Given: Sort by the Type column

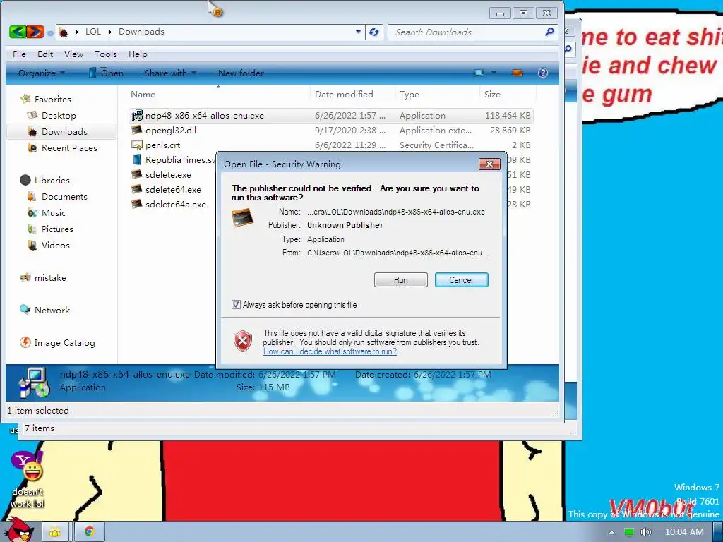Looking at the screenshot, I should 410,94.
